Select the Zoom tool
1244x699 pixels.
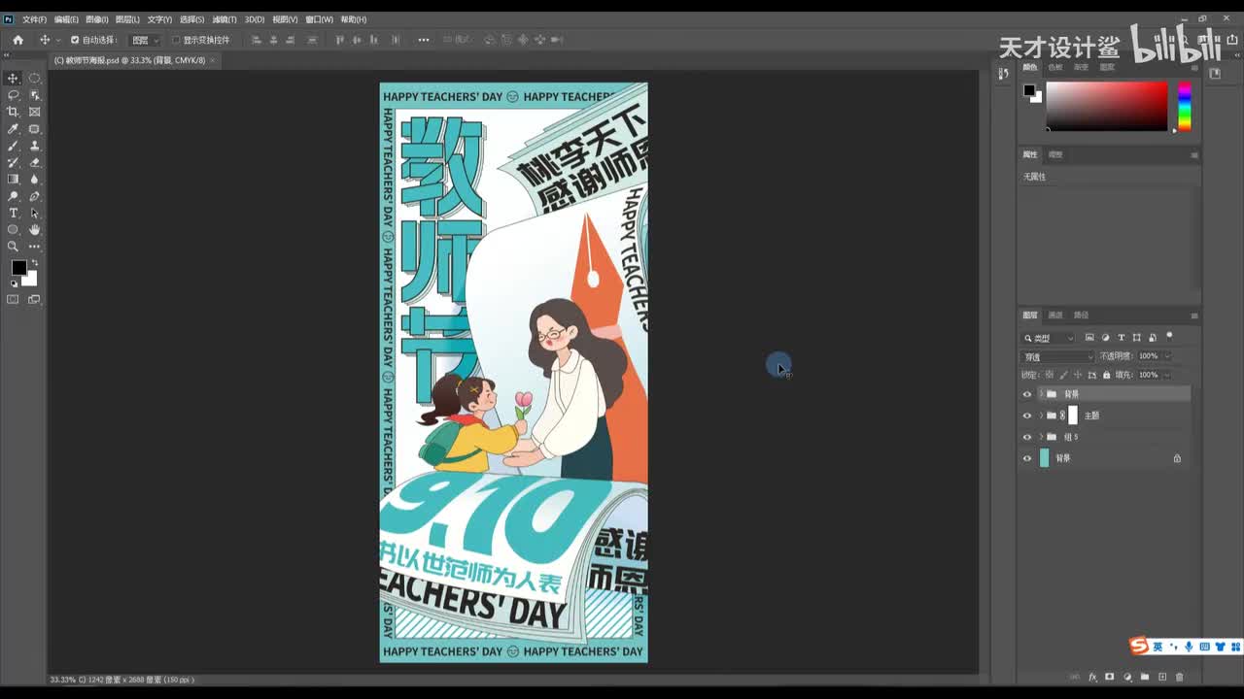(x=13, y=247)
